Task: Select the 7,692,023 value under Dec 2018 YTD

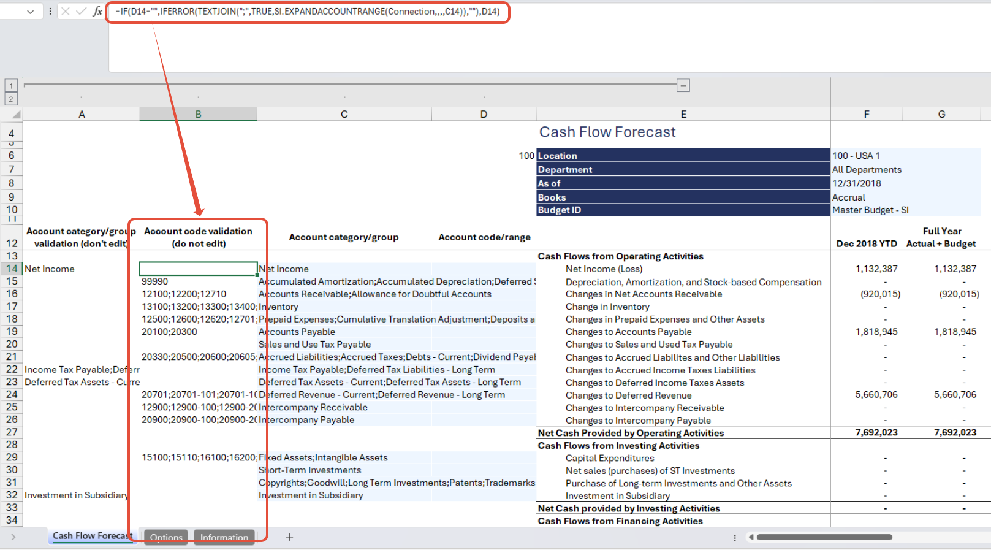Action: tap(876, 432)
